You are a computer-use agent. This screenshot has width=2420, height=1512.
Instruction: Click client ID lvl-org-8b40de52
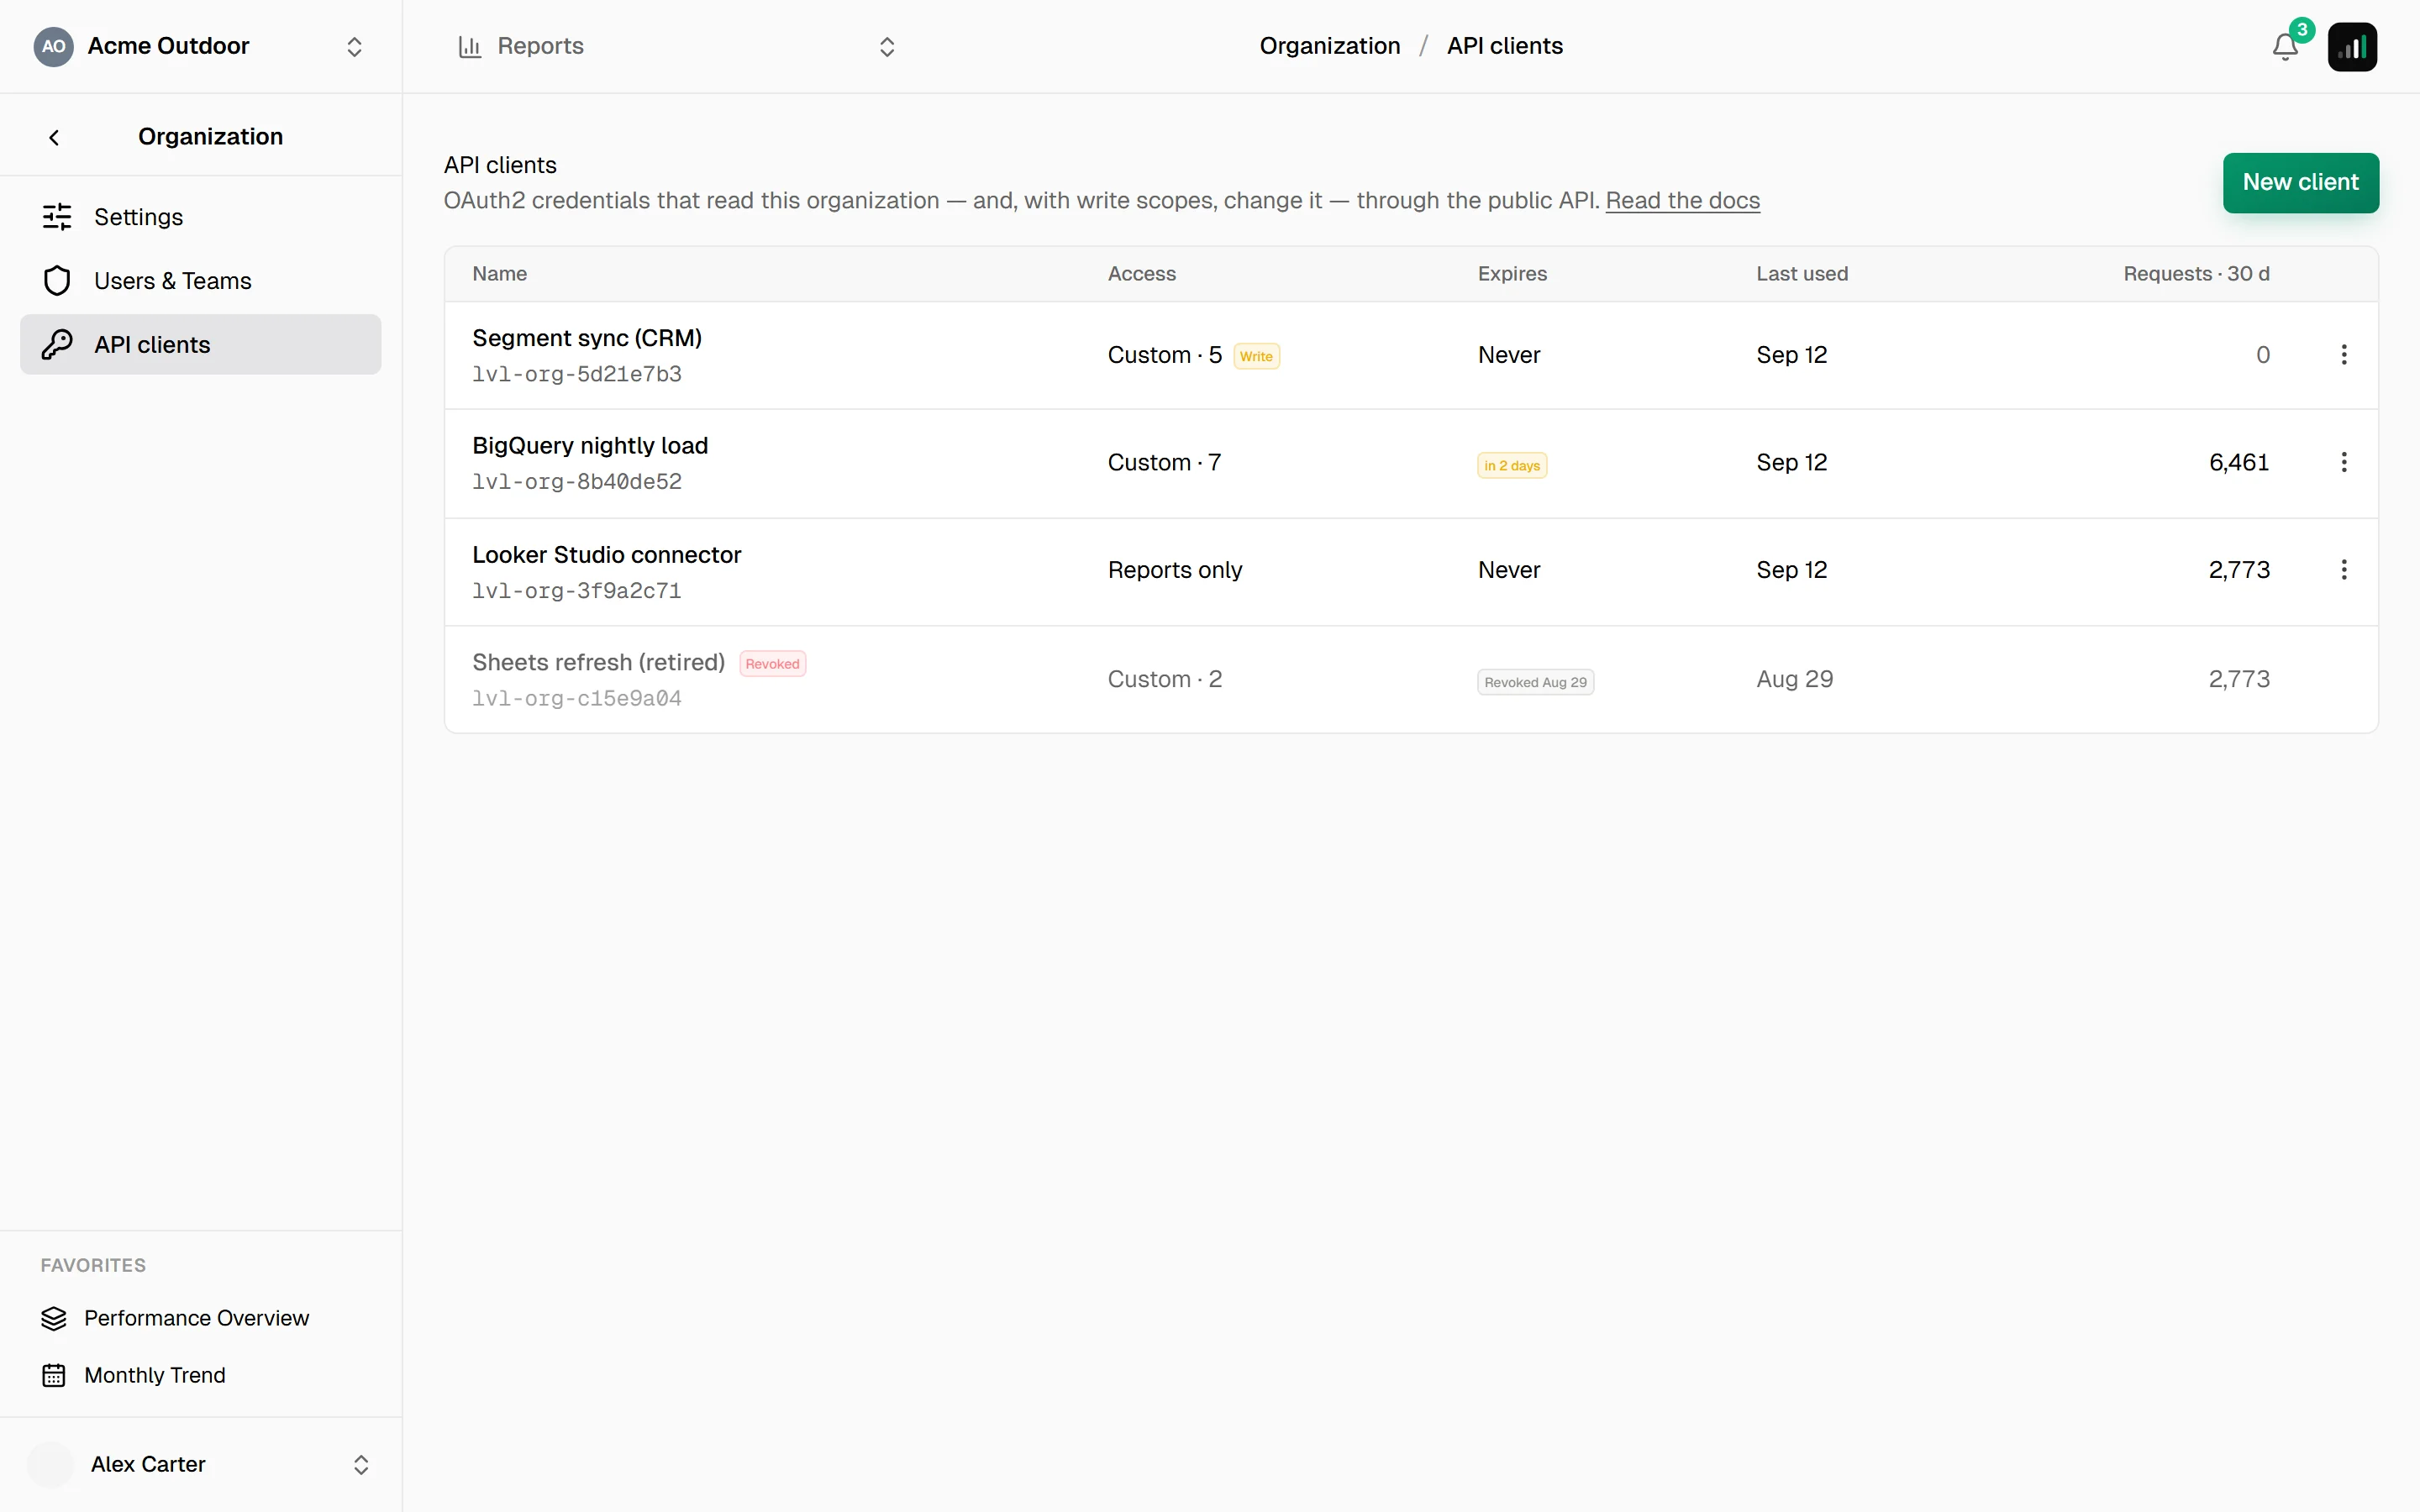[x=577, y=482]
